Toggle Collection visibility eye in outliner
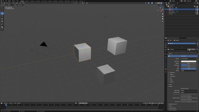Image resolution: width=199 pixels, height=112 pixels. point(196,6)
